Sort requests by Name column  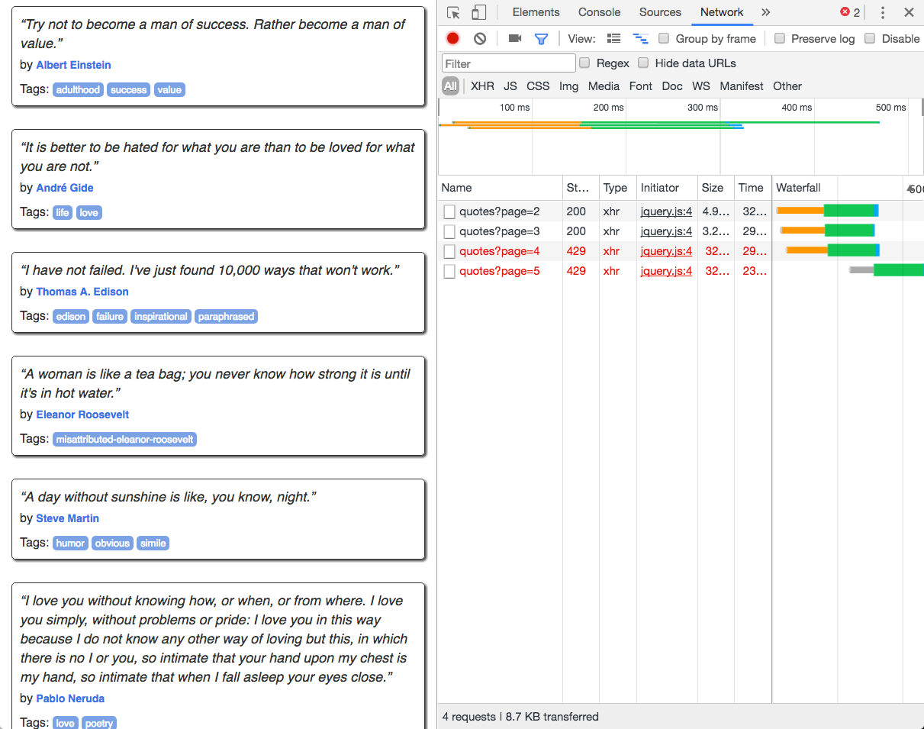tap(501, 188)
